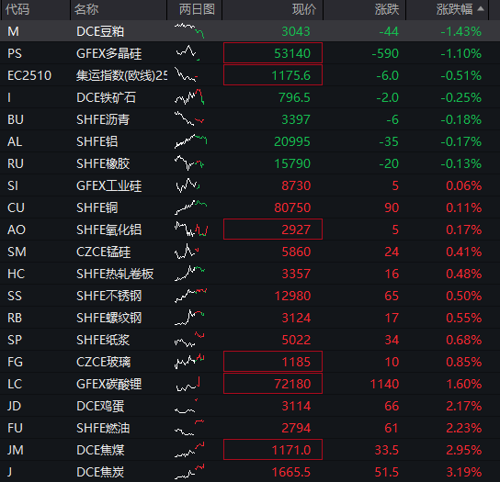Select the SHFE热轧卷板 name

[x=115, y=274]
